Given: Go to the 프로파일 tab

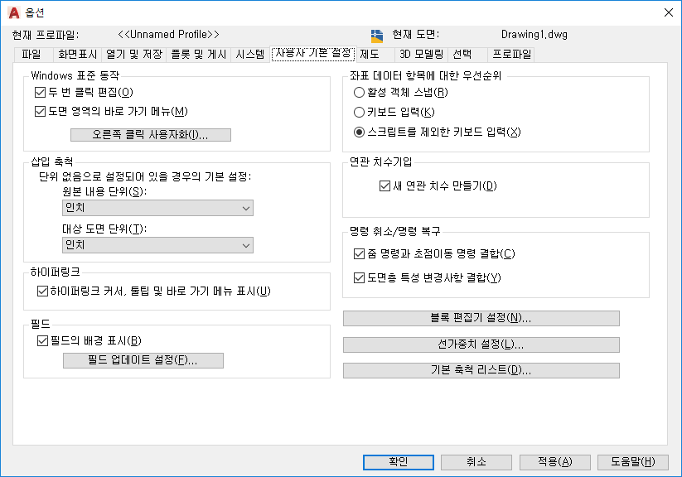Looking at the screenshot, I should tap(511, 55).
